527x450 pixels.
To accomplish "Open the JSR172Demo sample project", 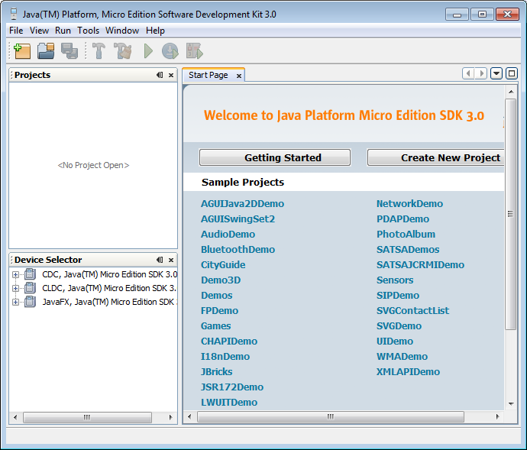I will click(232, 387).
